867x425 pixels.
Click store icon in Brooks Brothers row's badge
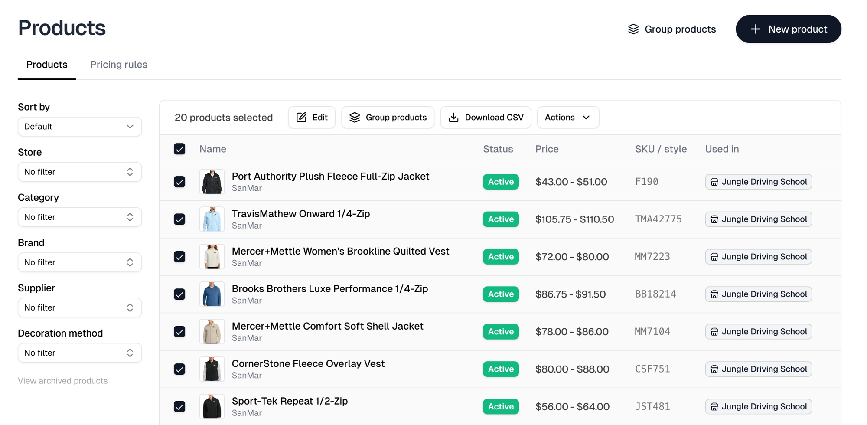pos(714,294)
